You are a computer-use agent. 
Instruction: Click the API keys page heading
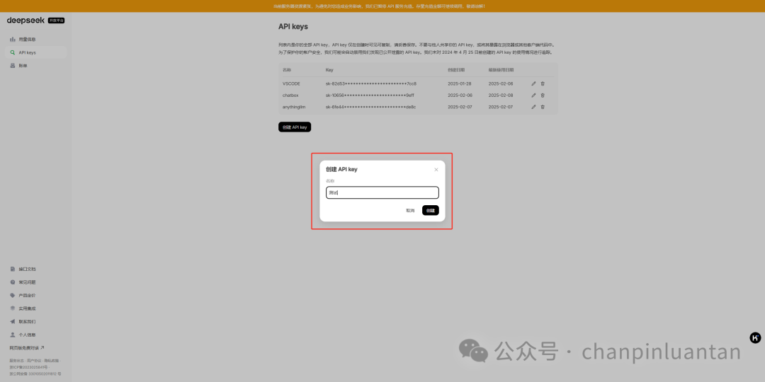tap(293, 26)
